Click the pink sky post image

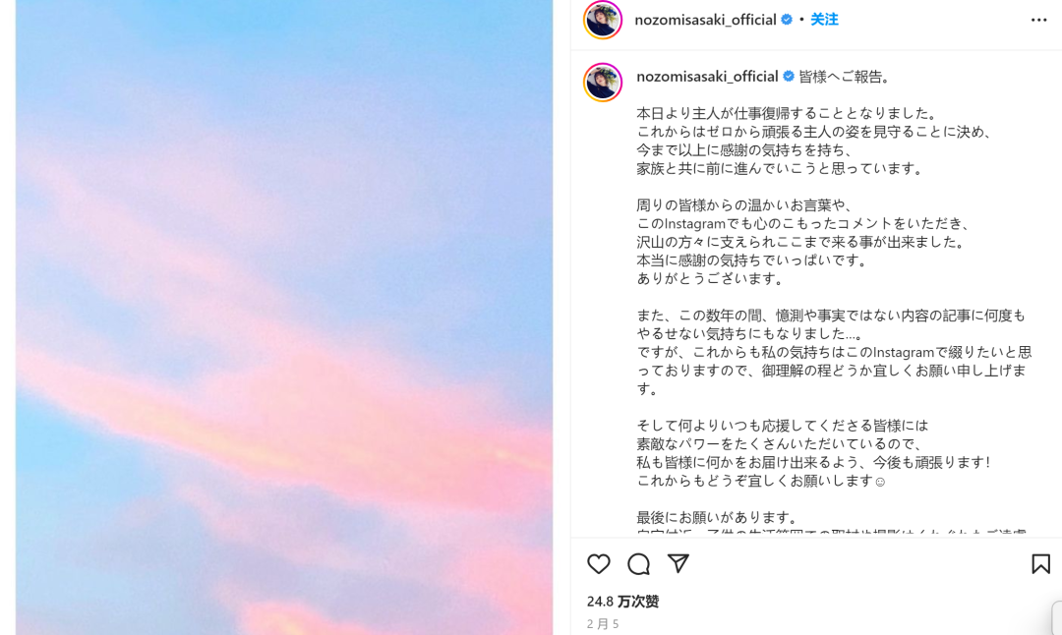pyautogui.click(x=284, y=317)
